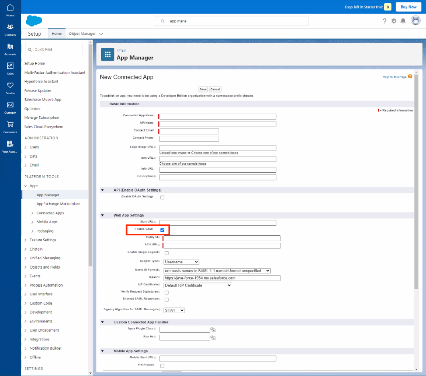Open the Subject Type dropdown
Image resolution: width=426 pixels, height=376 pixels.
[181, 262]
